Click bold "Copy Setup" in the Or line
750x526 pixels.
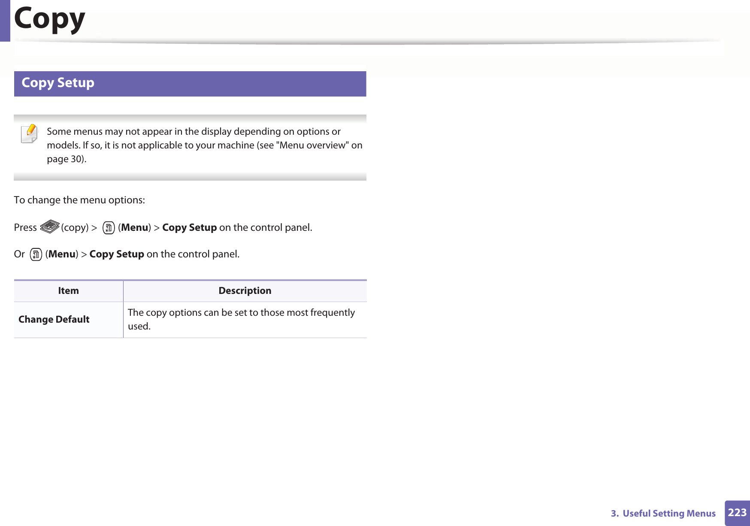117,254
